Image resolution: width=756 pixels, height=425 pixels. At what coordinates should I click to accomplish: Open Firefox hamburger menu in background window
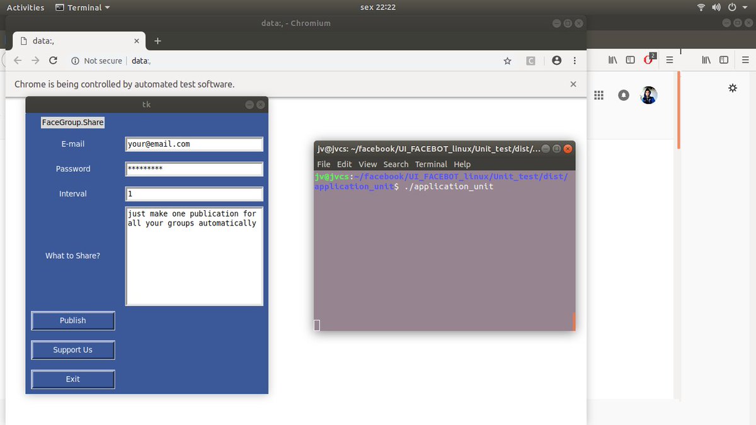pyautogui.click(x=670, y=60)
